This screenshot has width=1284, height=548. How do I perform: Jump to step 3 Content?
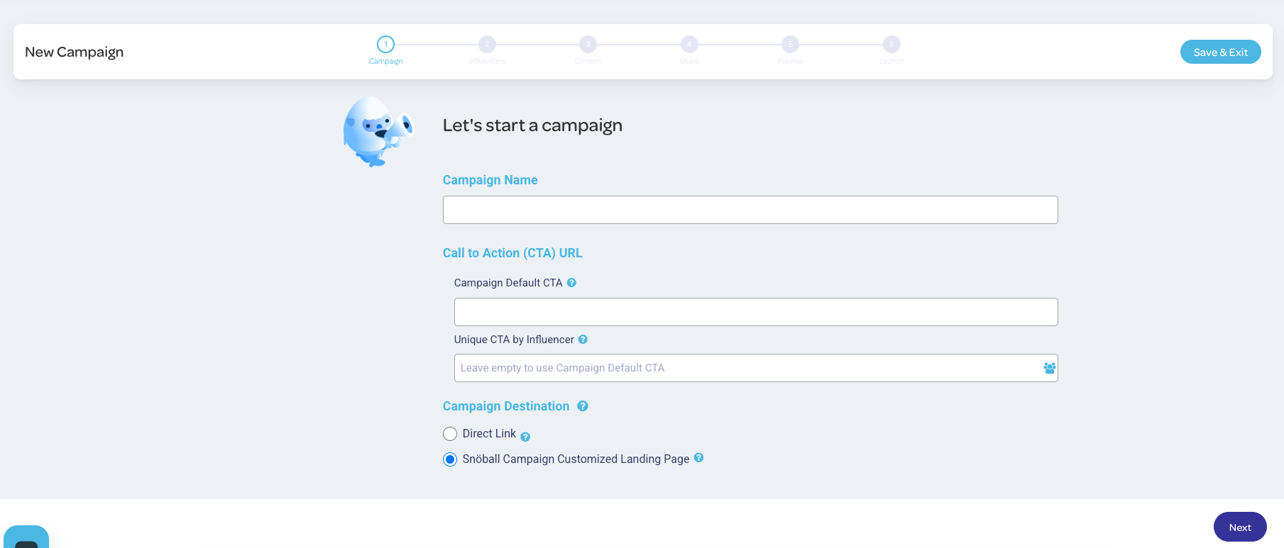coord(588,45)
